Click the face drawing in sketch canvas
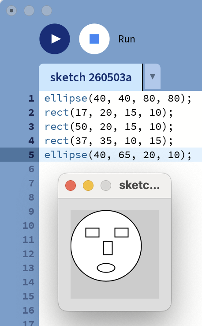Image resolution: width=202 pixels, height=326 pixels. point(106,246)
